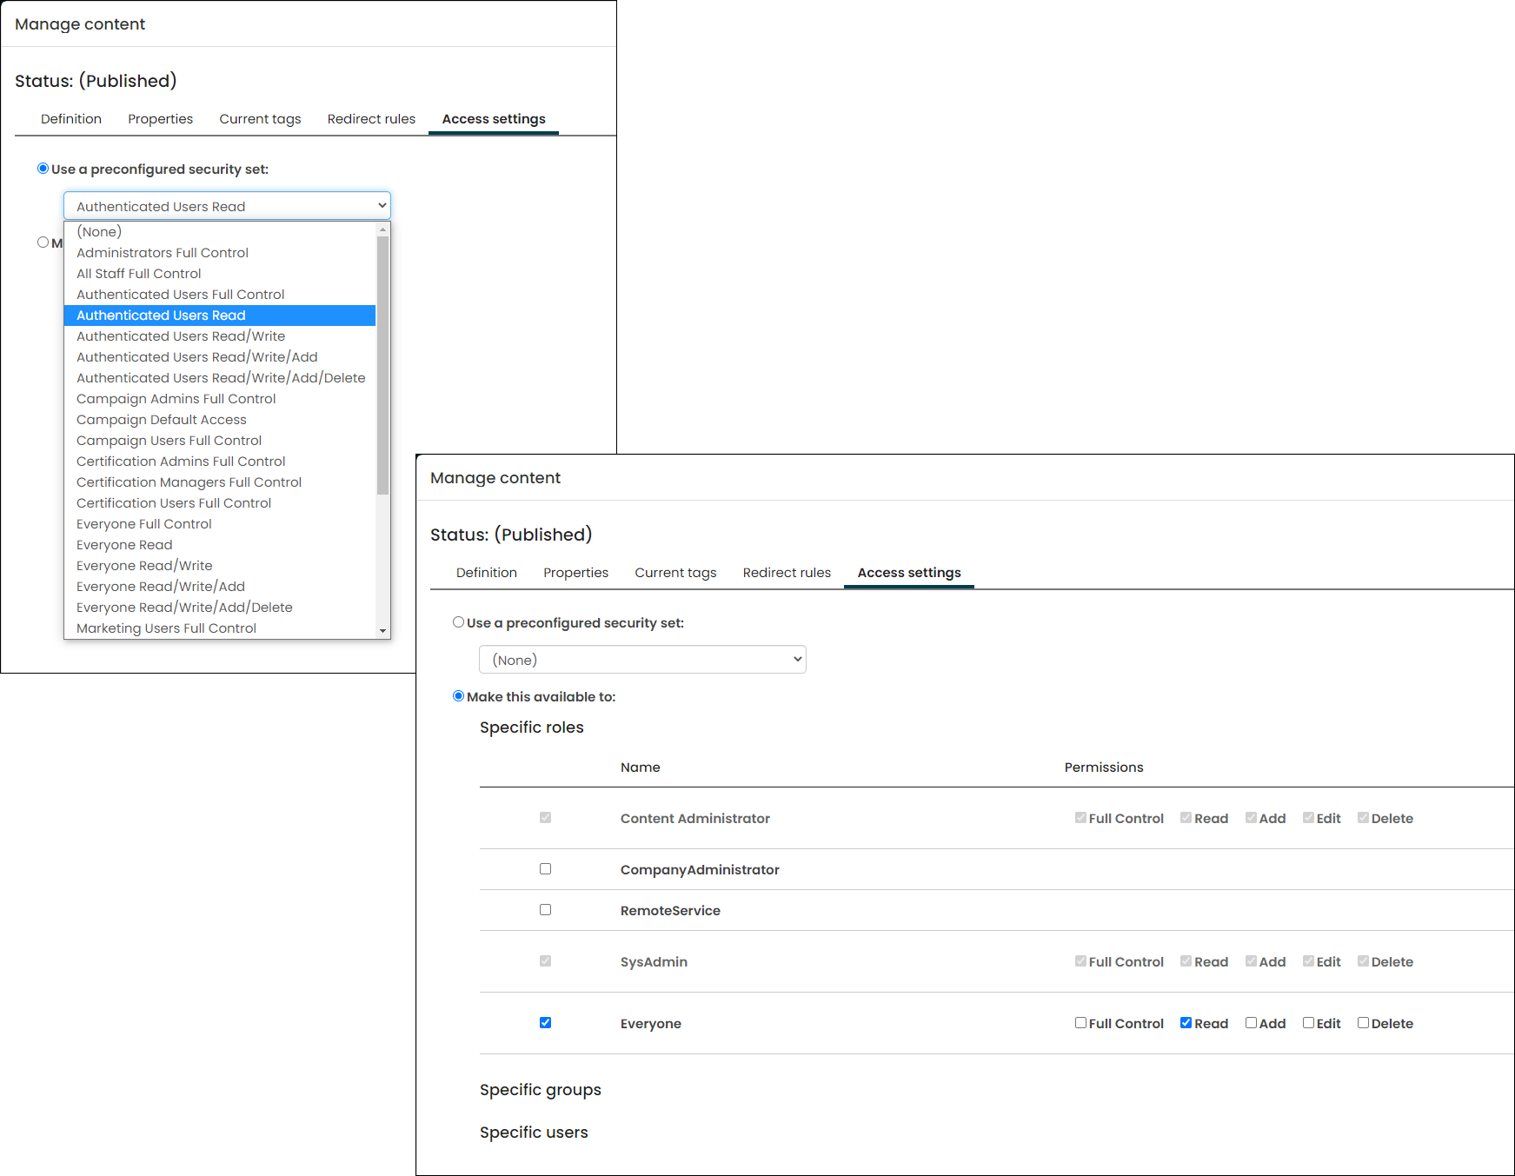Click the 'Content Administrator' role name

[695, 819]
